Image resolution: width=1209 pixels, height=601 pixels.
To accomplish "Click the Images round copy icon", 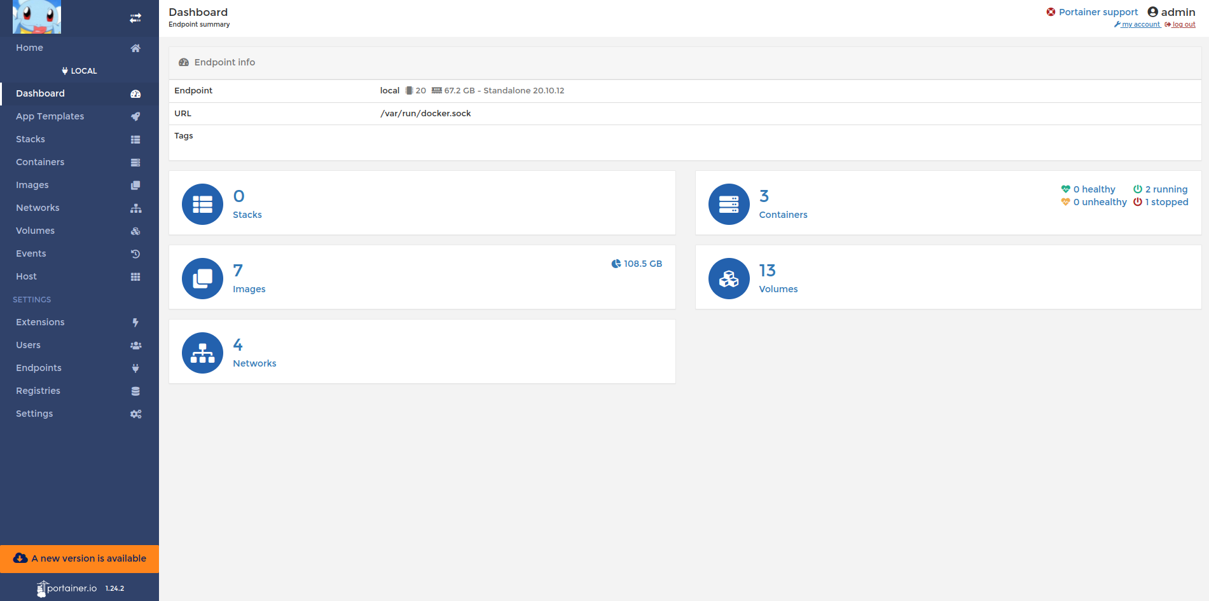I will 202,278.
